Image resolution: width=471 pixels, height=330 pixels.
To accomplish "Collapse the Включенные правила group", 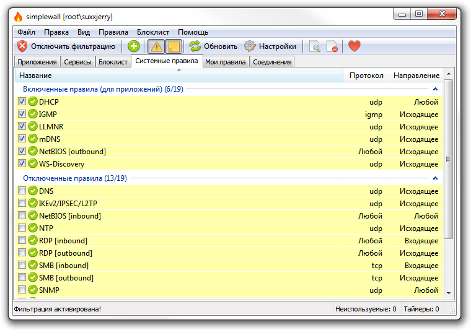I will coord(435,89).
